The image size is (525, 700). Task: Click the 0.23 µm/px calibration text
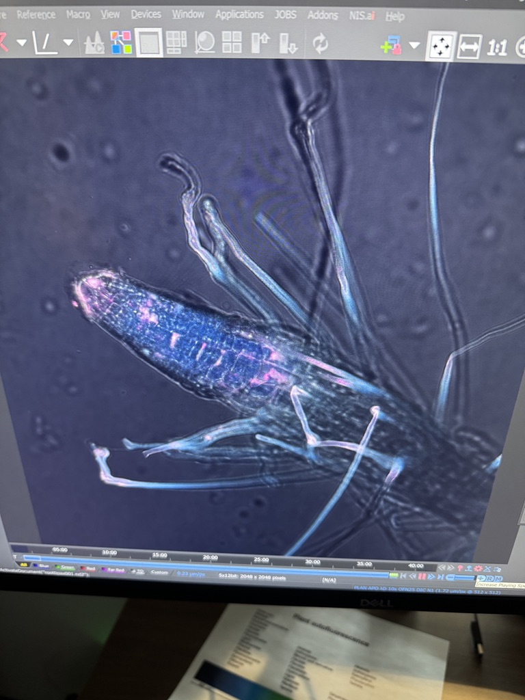191,574
